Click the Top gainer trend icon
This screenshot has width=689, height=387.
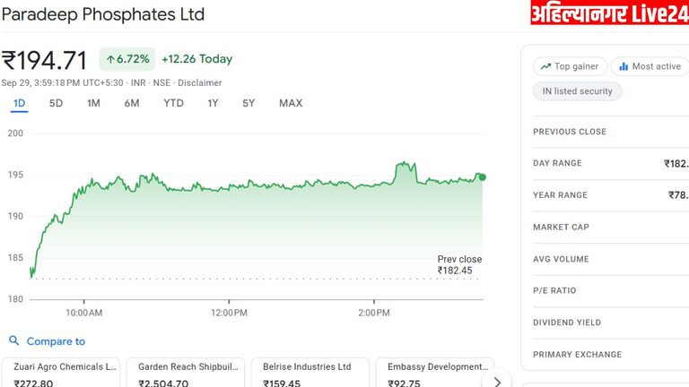click(545, 66)
